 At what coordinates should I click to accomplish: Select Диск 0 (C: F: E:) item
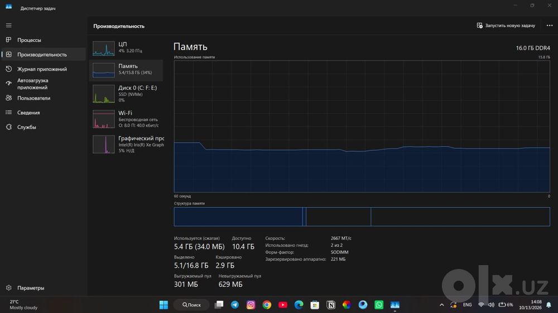coord(126,94)
